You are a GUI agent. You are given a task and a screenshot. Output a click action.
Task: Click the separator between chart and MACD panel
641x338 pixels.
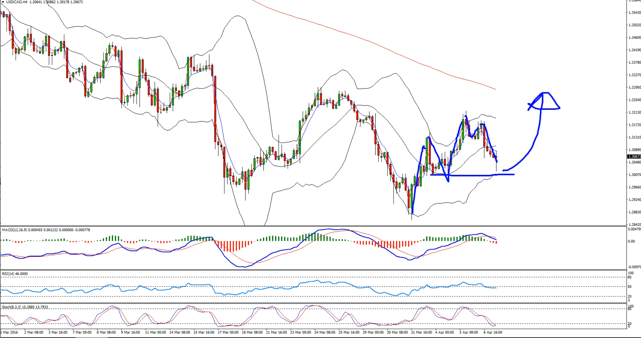[x=313, y=226]
